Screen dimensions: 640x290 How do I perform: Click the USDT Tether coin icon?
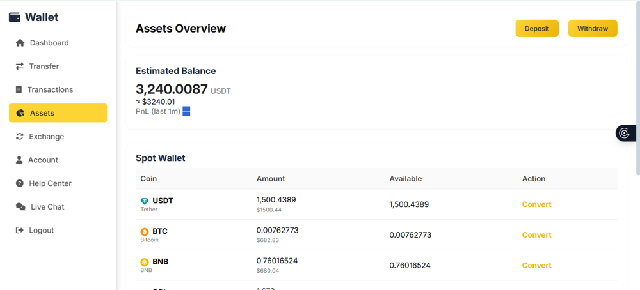[x=145, y=201]
